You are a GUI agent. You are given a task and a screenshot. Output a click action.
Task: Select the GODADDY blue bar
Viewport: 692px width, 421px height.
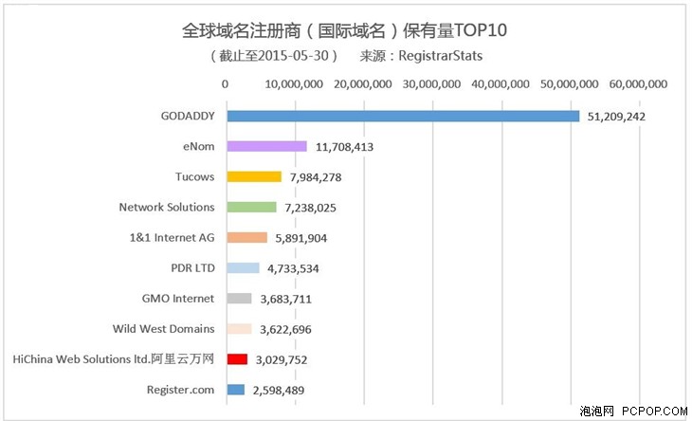point(404,116)
